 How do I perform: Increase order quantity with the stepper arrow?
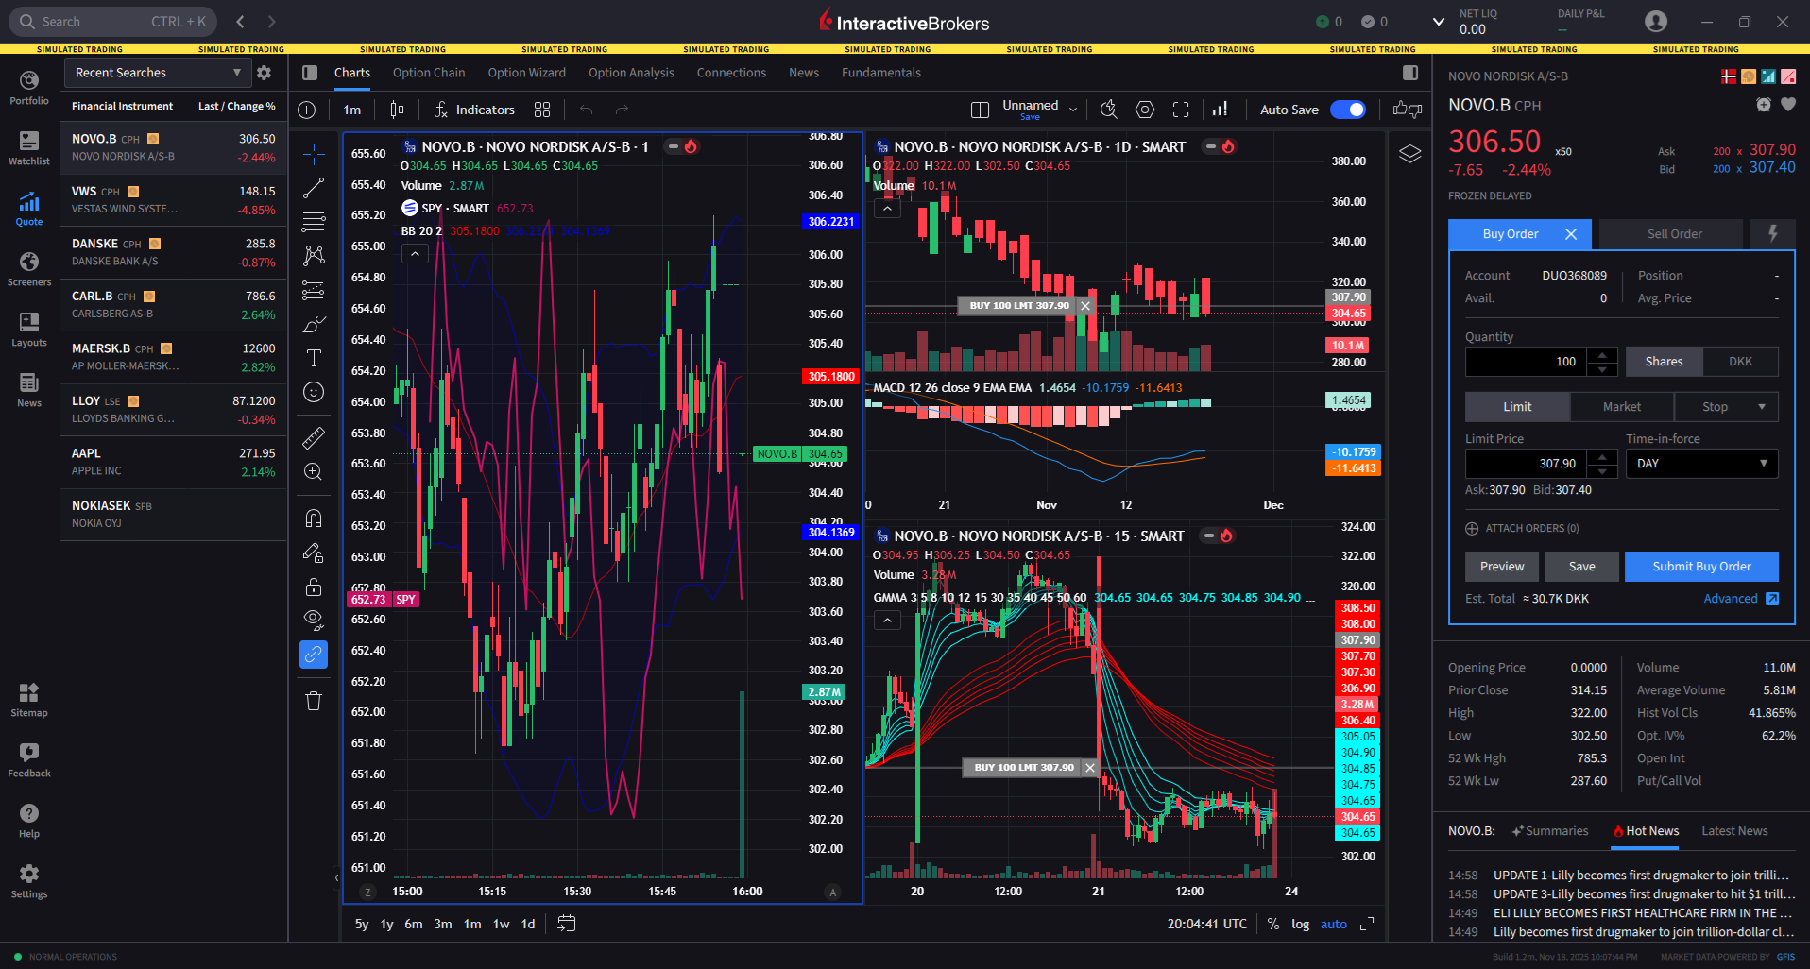1601,355
